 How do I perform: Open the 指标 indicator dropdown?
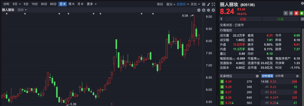tap(22, 10)
